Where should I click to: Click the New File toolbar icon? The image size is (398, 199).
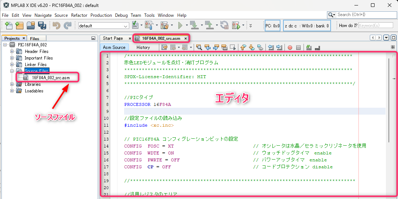(9, 25)
